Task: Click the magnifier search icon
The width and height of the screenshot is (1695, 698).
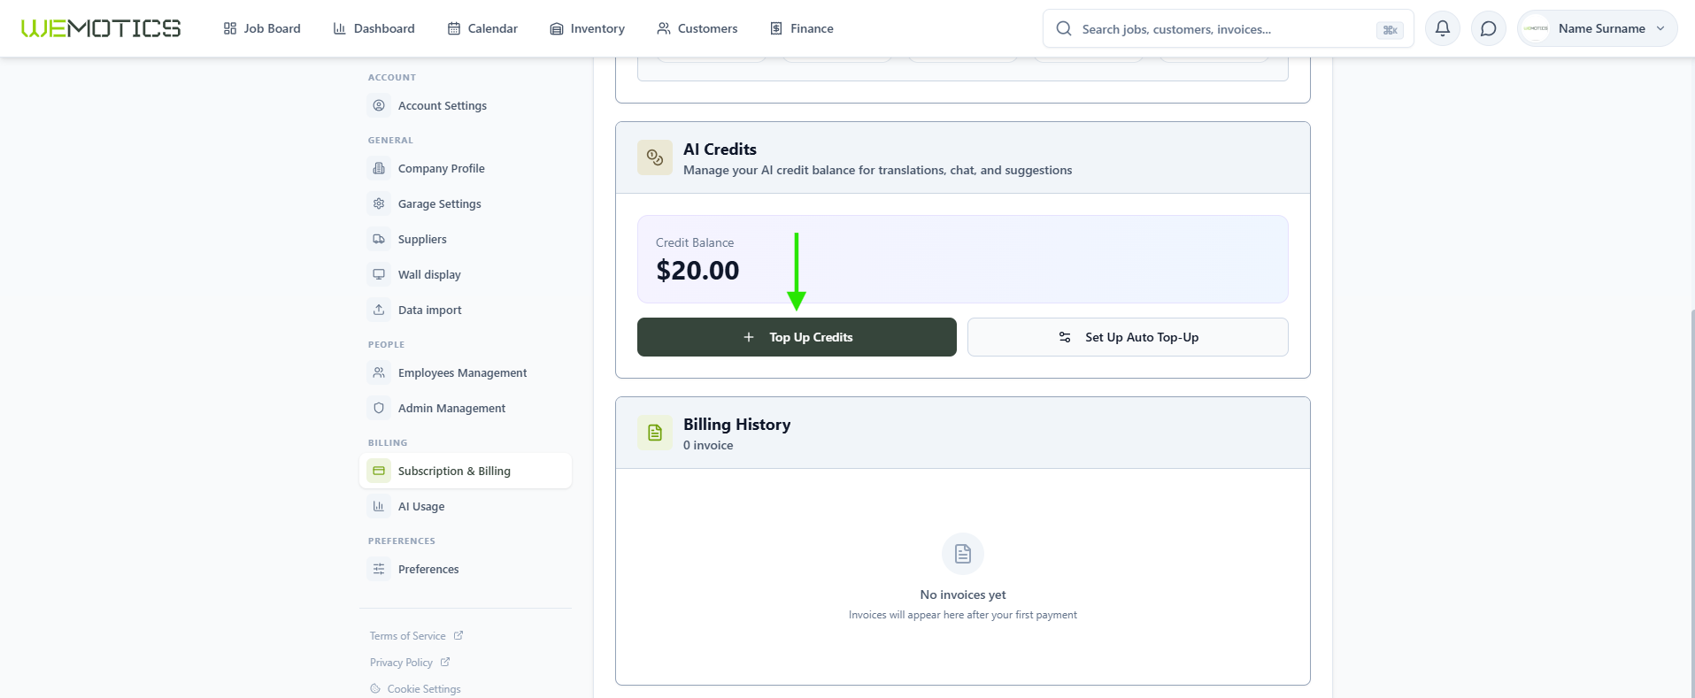Action: (1064, 28)
